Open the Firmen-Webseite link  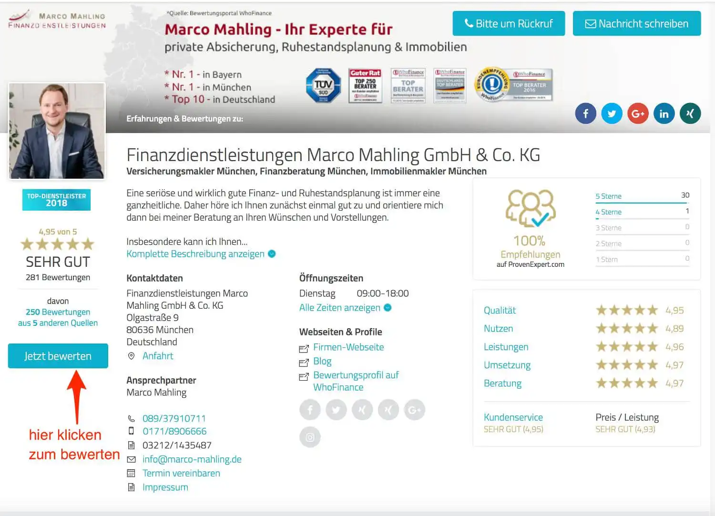tap(348, 347)
